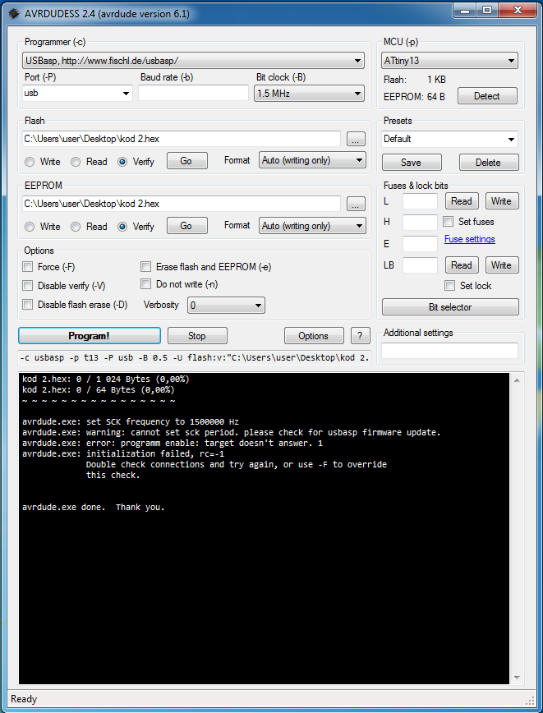Select the Flash Read radio button
543x713 pixels.
click(76, 162)
